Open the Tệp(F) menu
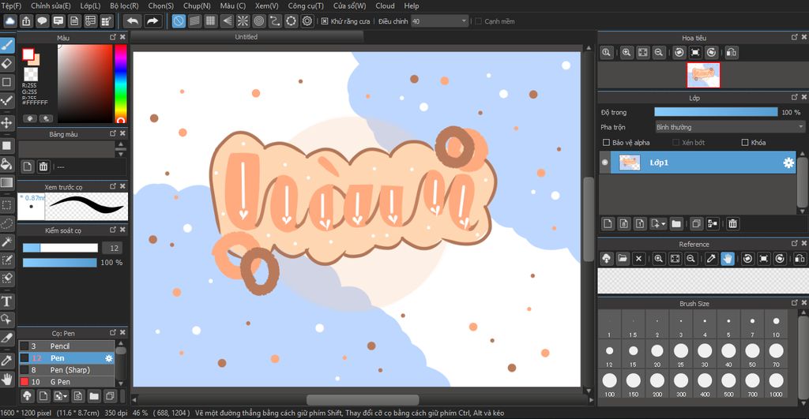Image resolution: width=809 pixels, height=419 pixels. [x=11, y=6]
